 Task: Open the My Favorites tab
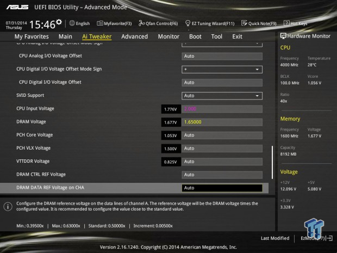[32, 36]
